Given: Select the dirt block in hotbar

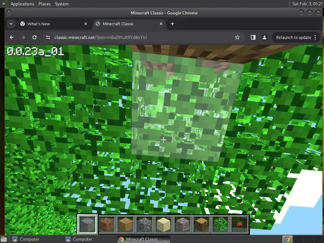Looking at the screenshot, I should click(107, 224).
